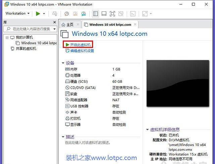
Task: Collapse the 设备 section
Action: point(63,63)
